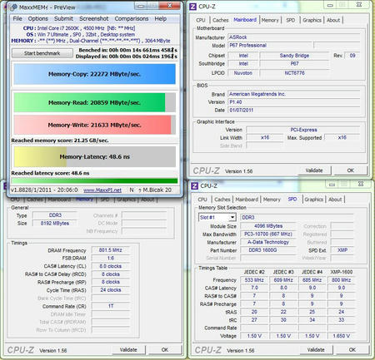This screenshot has height=360, width=375.
Task: Switch to Graphics tab in SPD window
Action: 313,200
